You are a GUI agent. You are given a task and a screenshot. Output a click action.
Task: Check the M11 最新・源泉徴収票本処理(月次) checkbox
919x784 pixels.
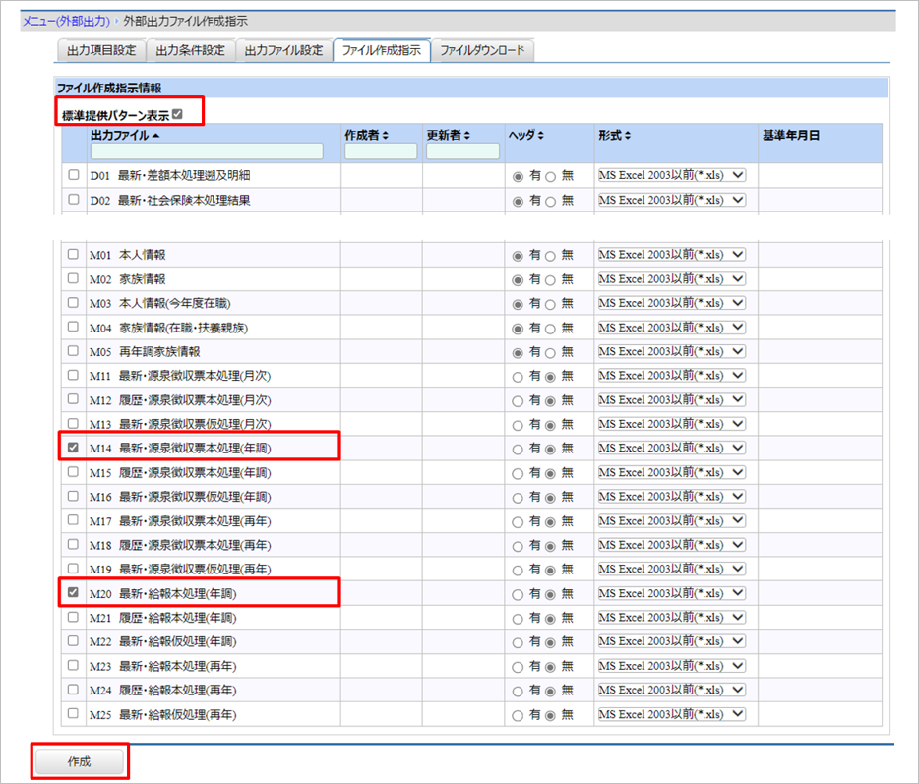coord(73,375)
